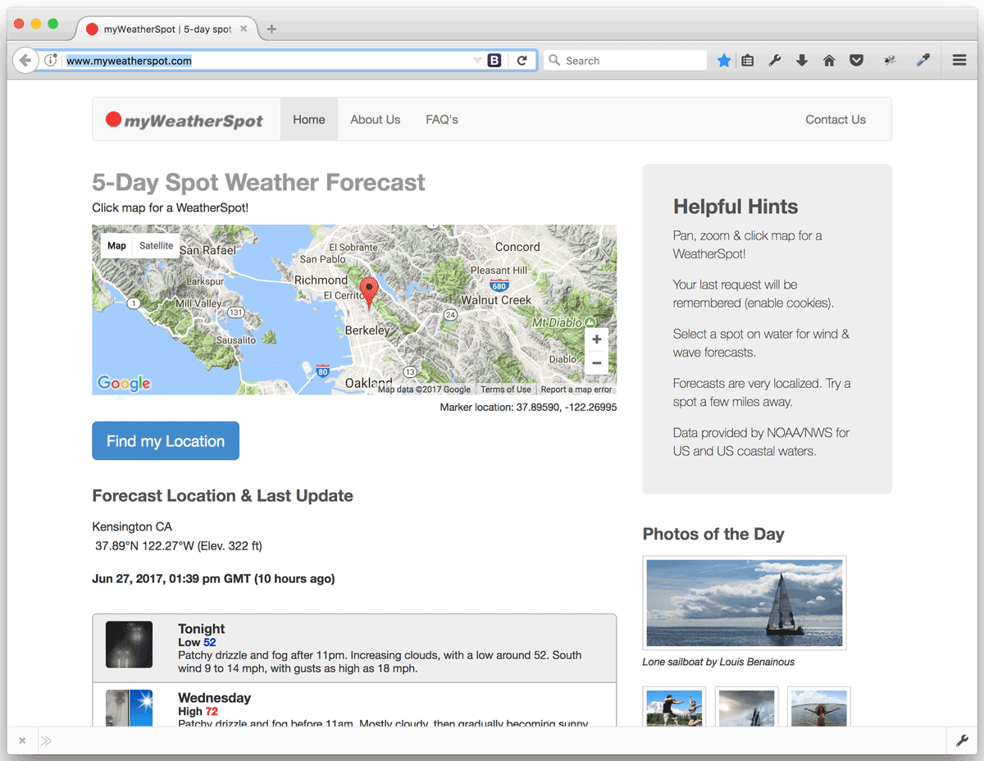This screenshot has width=984, height=761.
Task: Click the Bootstrap B extension icon
Action: tap(494, 60)
